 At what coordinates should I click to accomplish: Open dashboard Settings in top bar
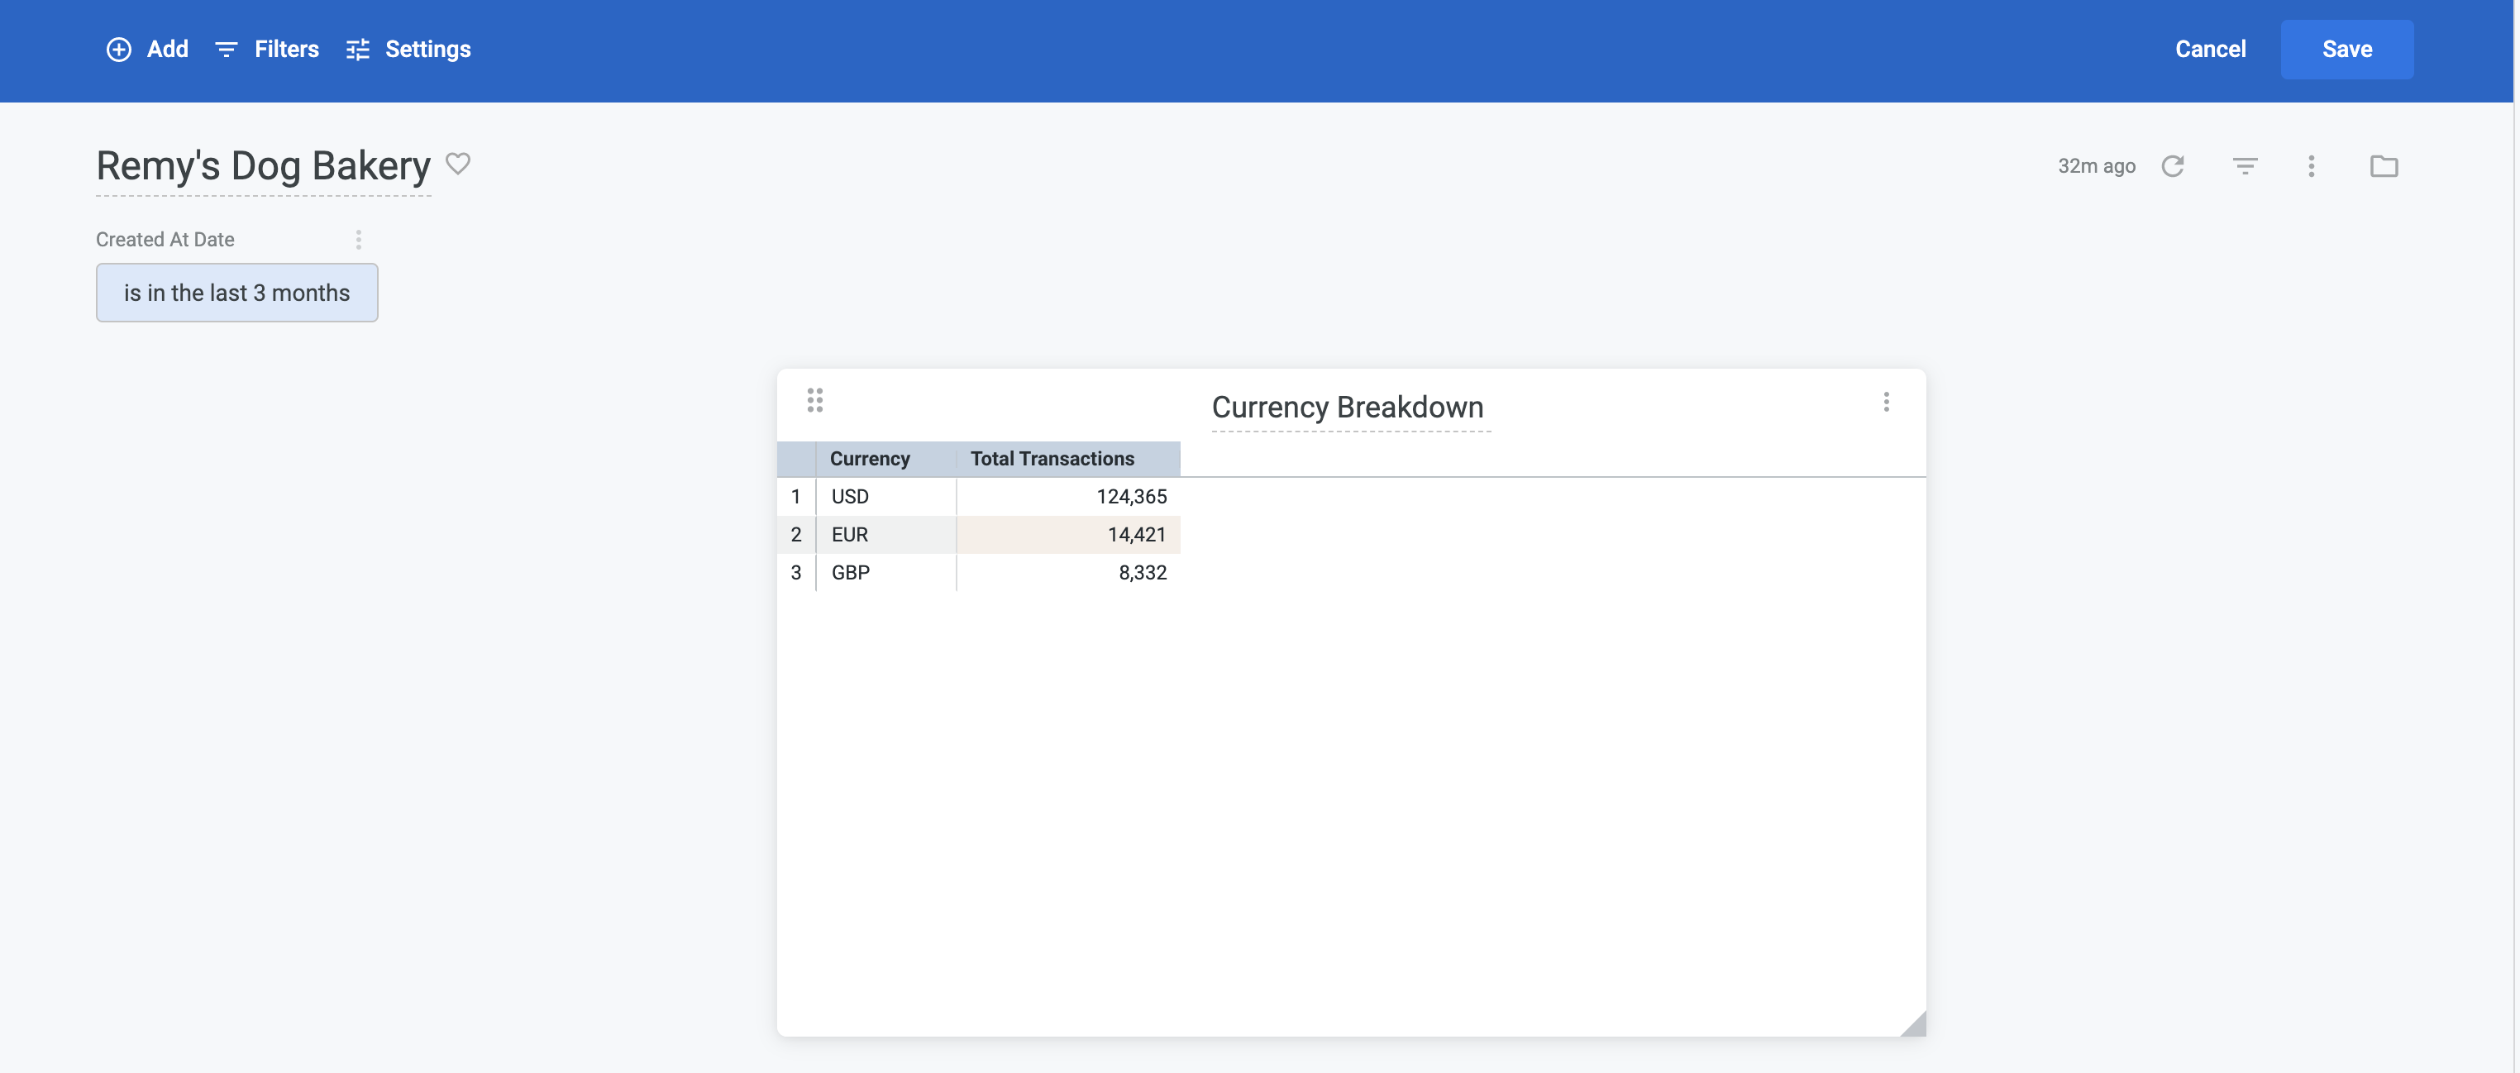coord(408,49)
